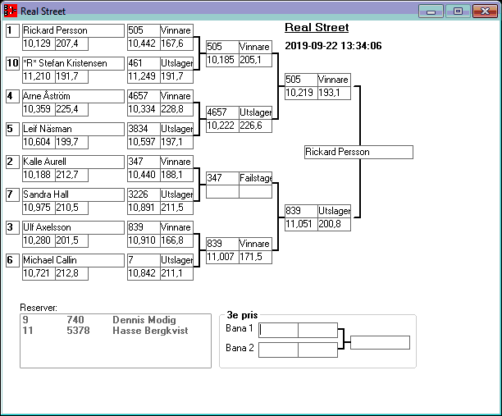Click the Real Street app icon in title bar
Screen dimensions: 502x416
click(11, 11)
